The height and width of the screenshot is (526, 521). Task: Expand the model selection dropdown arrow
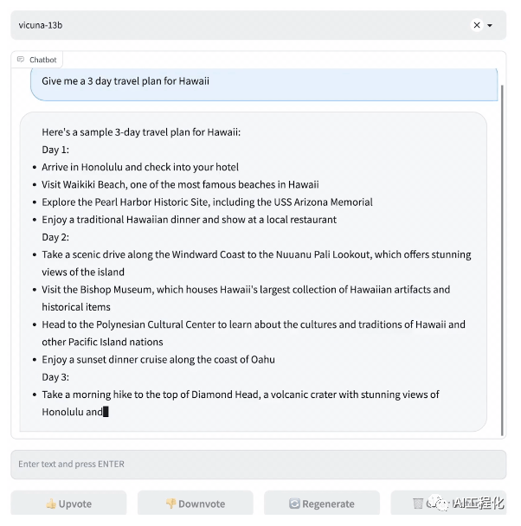coord(490,26)
